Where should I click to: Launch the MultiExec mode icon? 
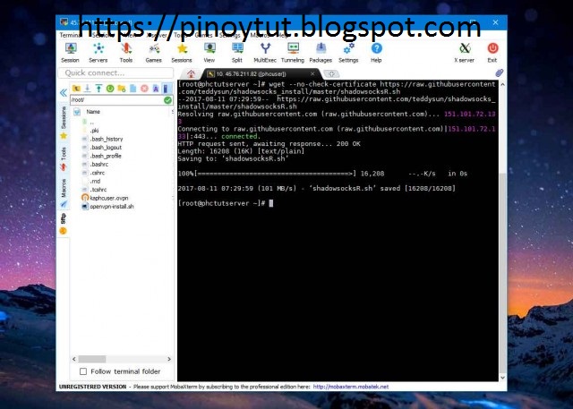(265, 53)
